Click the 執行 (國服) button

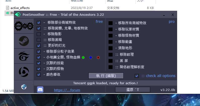pos(106,76)
